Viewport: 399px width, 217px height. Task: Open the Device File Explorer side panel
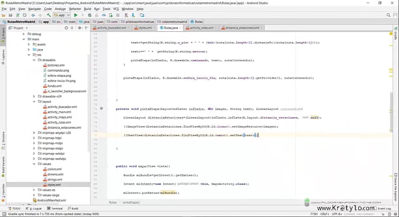(396, 187)
